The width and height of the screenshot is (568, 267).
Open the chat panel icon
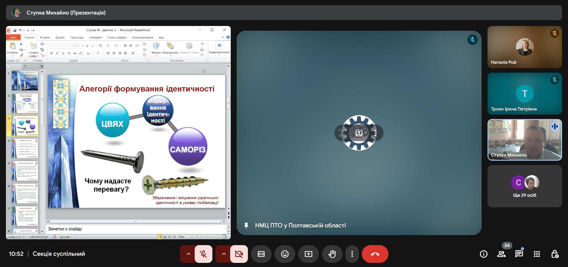pos(519,254)
